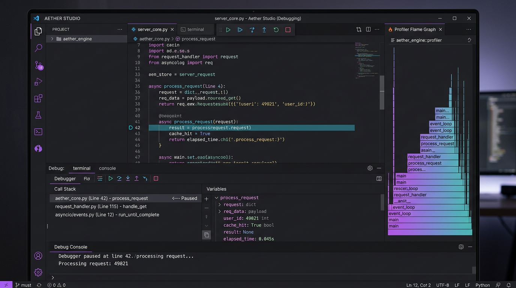Click Step Over in the floating debug toolbar

point(252,30)
